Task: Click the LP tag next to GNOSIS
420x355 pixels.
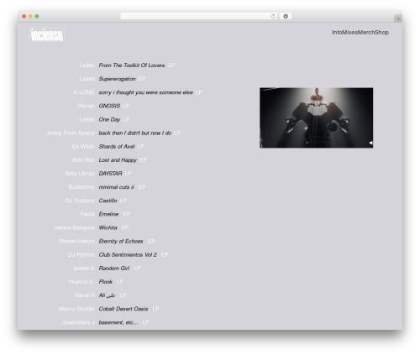Action: click(x=126, y=106)
